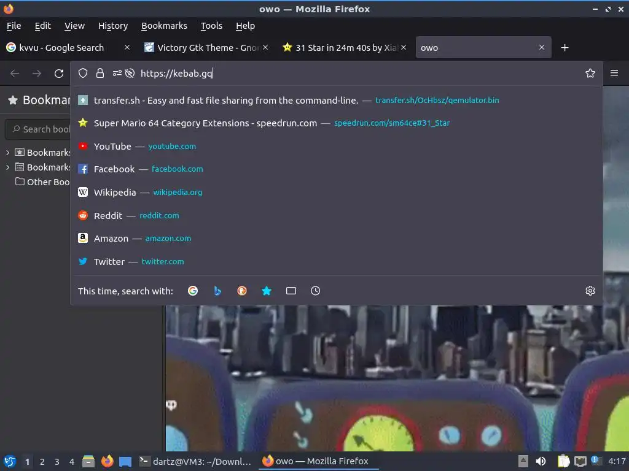
Task: Open the update notifier tray icon
Action: point(595,461)
